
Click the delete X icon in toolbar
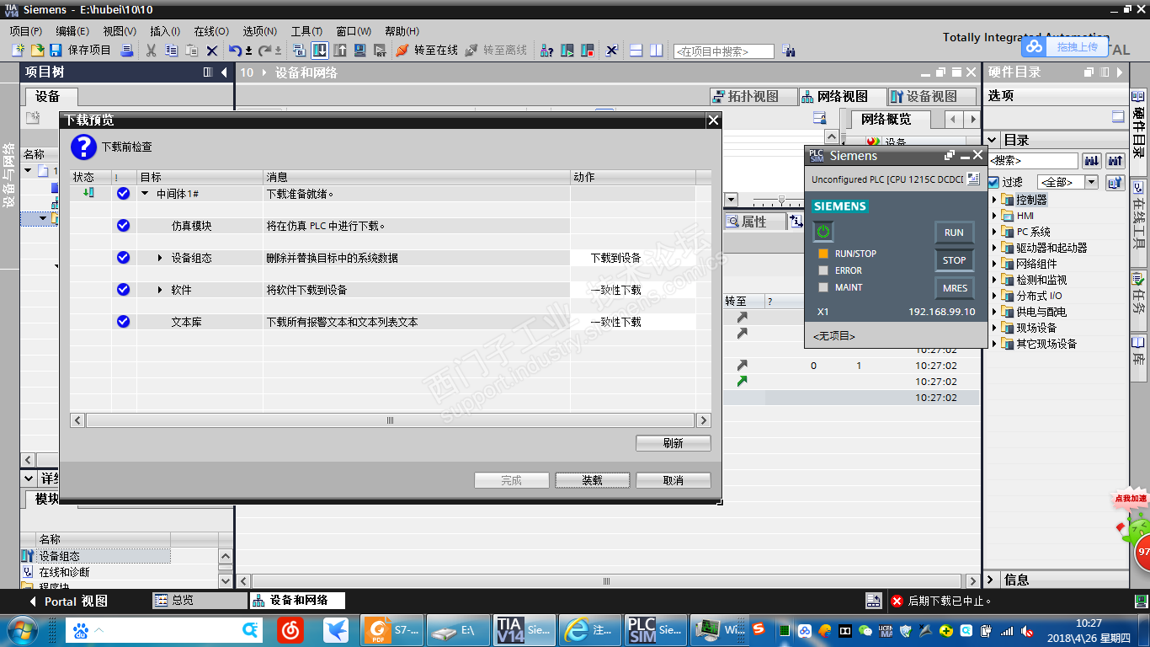212,51
